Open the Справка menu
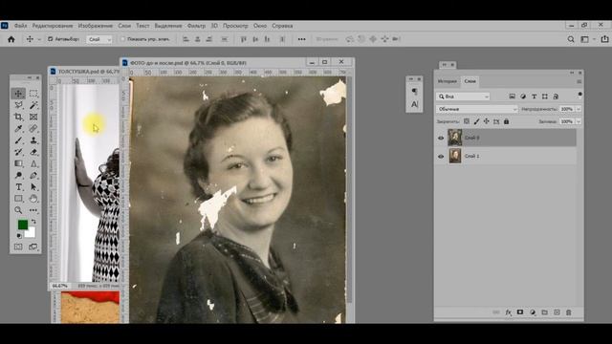This screenshot has height=344, width=612. 282,26
